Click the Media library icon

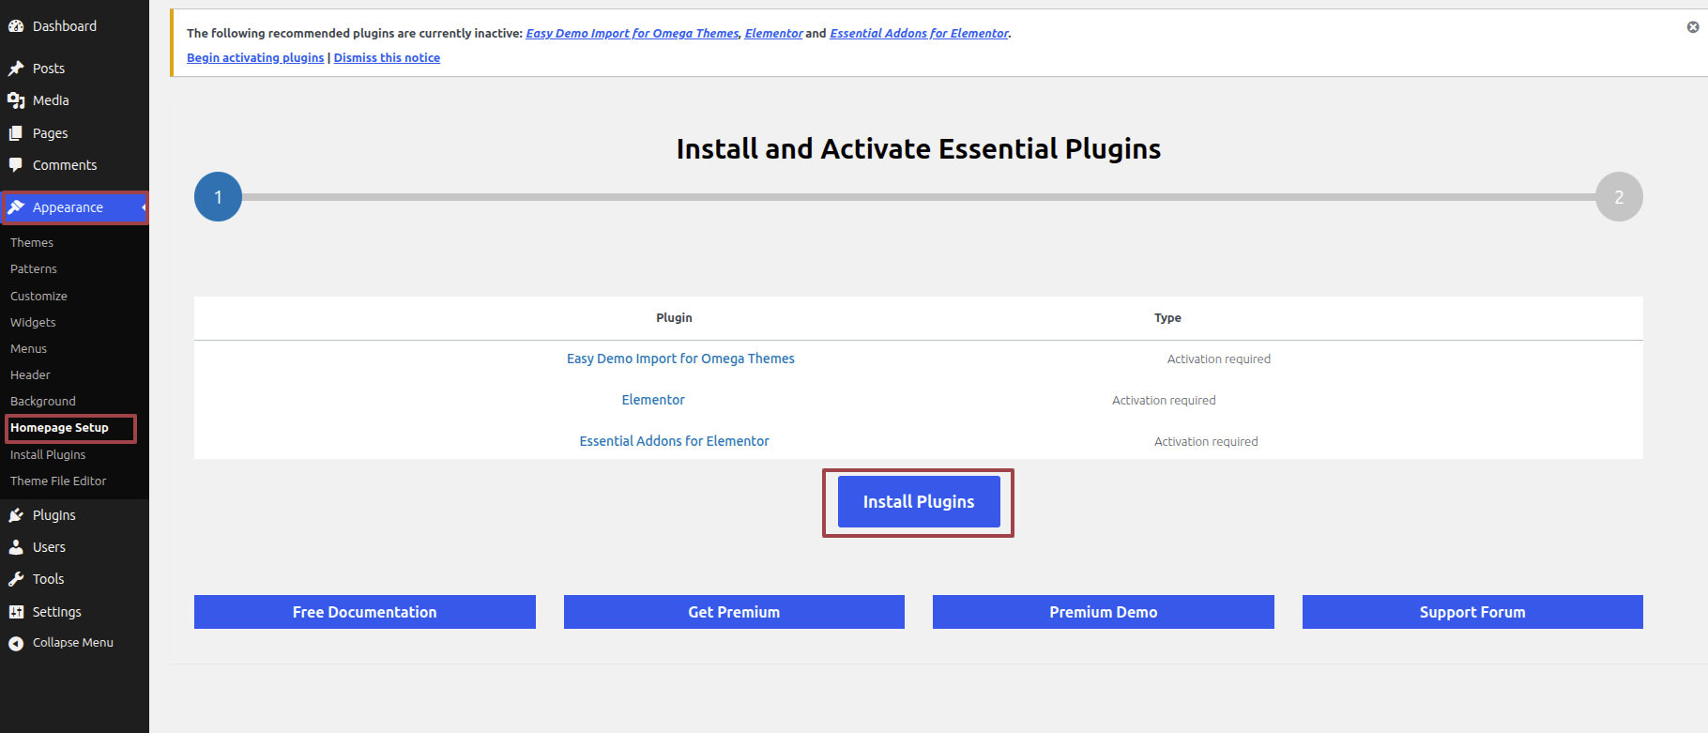coord(16,100)
